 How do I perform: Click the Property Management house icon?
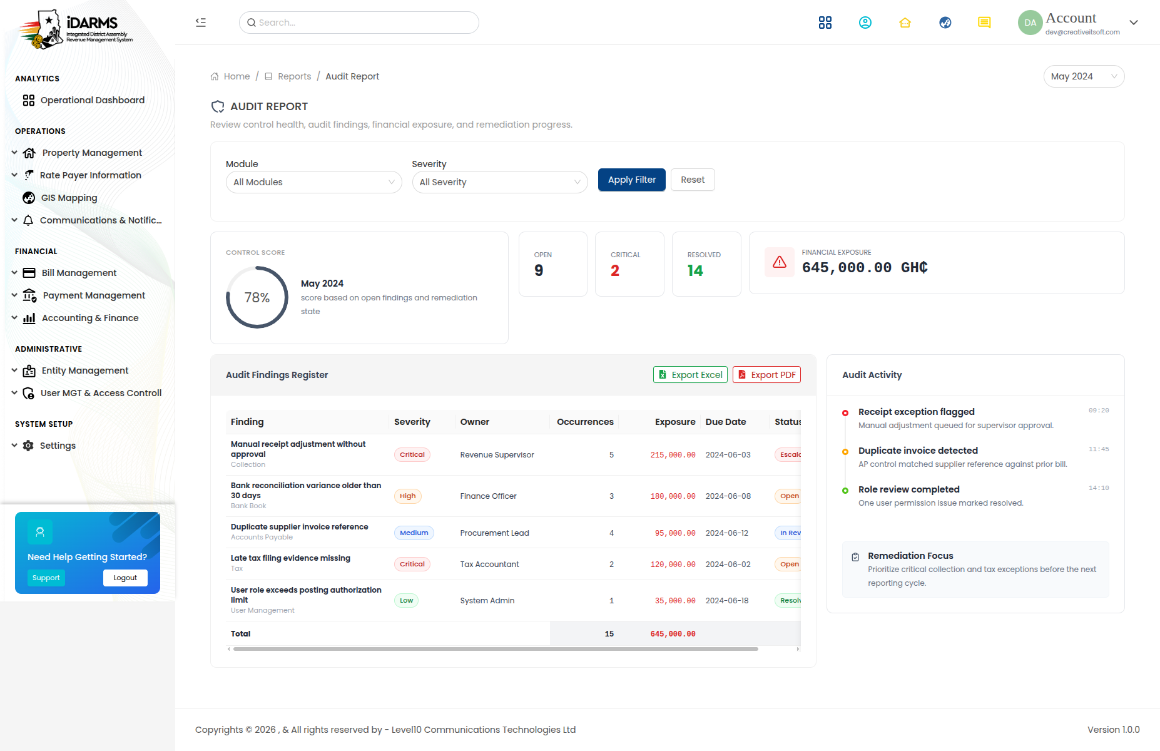tap(29, 153)
